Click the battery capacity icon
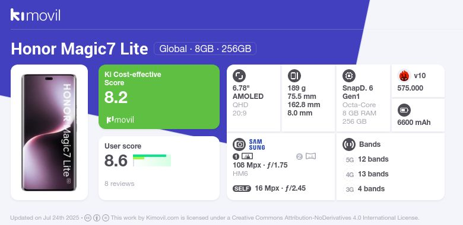This screenshot has width=463, height=225. 404,111
